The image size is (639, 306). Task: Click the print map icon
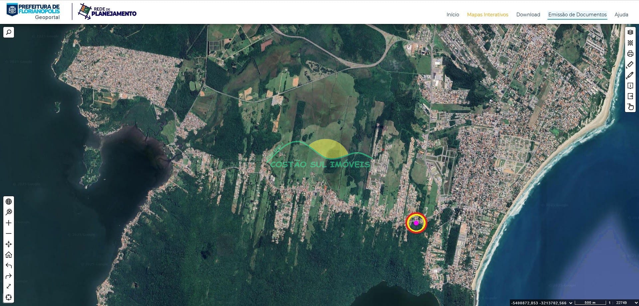coord(630,54)
